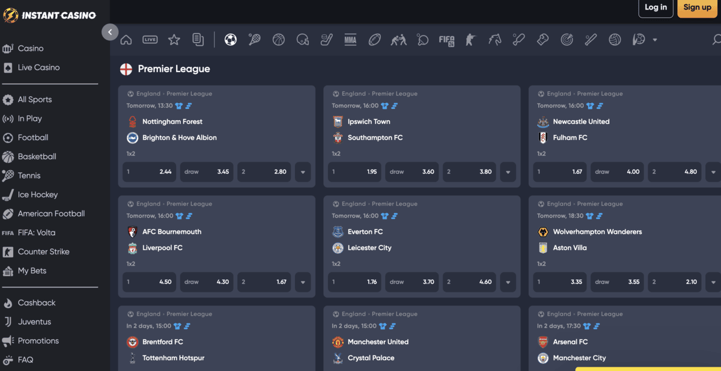The image size is (721, 371).
Task: Click the Log in button
Action: coord(656,8)
